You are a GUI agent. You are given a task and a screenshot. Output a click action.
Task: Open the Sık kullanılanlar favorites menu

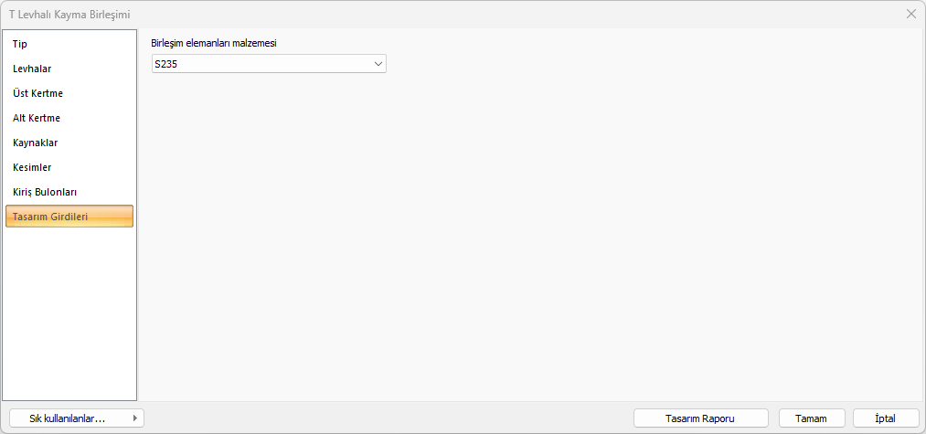pos(68,418)
